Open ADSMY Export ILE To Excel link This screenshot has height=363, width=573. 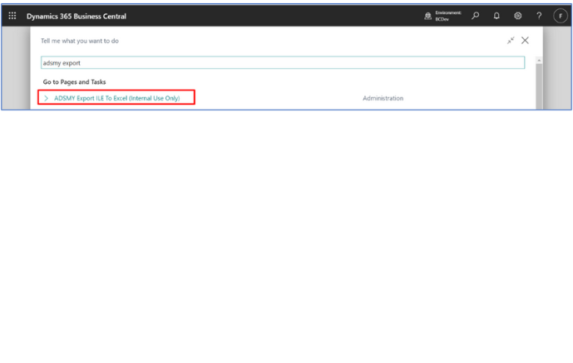point(117,98)
